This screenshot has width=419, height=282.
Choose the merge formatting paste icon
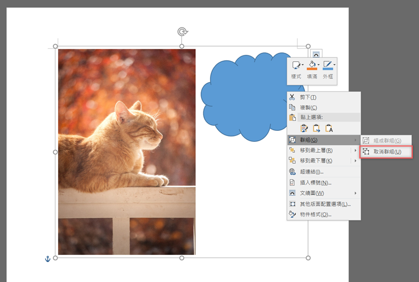point(316,128)
